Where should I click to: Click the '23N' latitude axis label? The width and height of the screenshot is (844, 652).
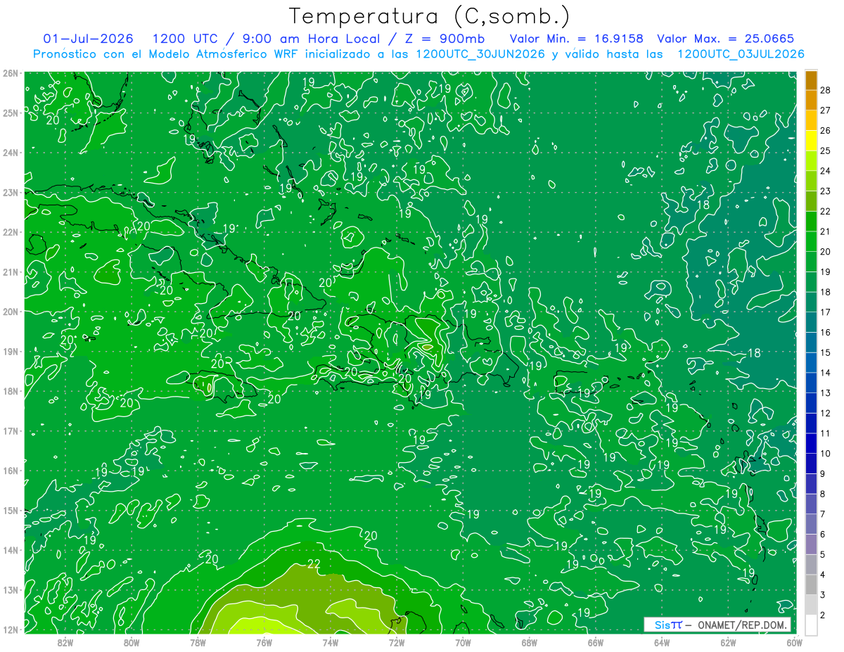[11, 192]
